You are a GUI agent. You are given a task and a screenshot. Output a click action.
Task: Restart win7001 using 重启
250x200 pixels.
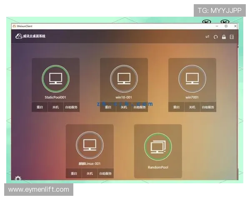176,107
